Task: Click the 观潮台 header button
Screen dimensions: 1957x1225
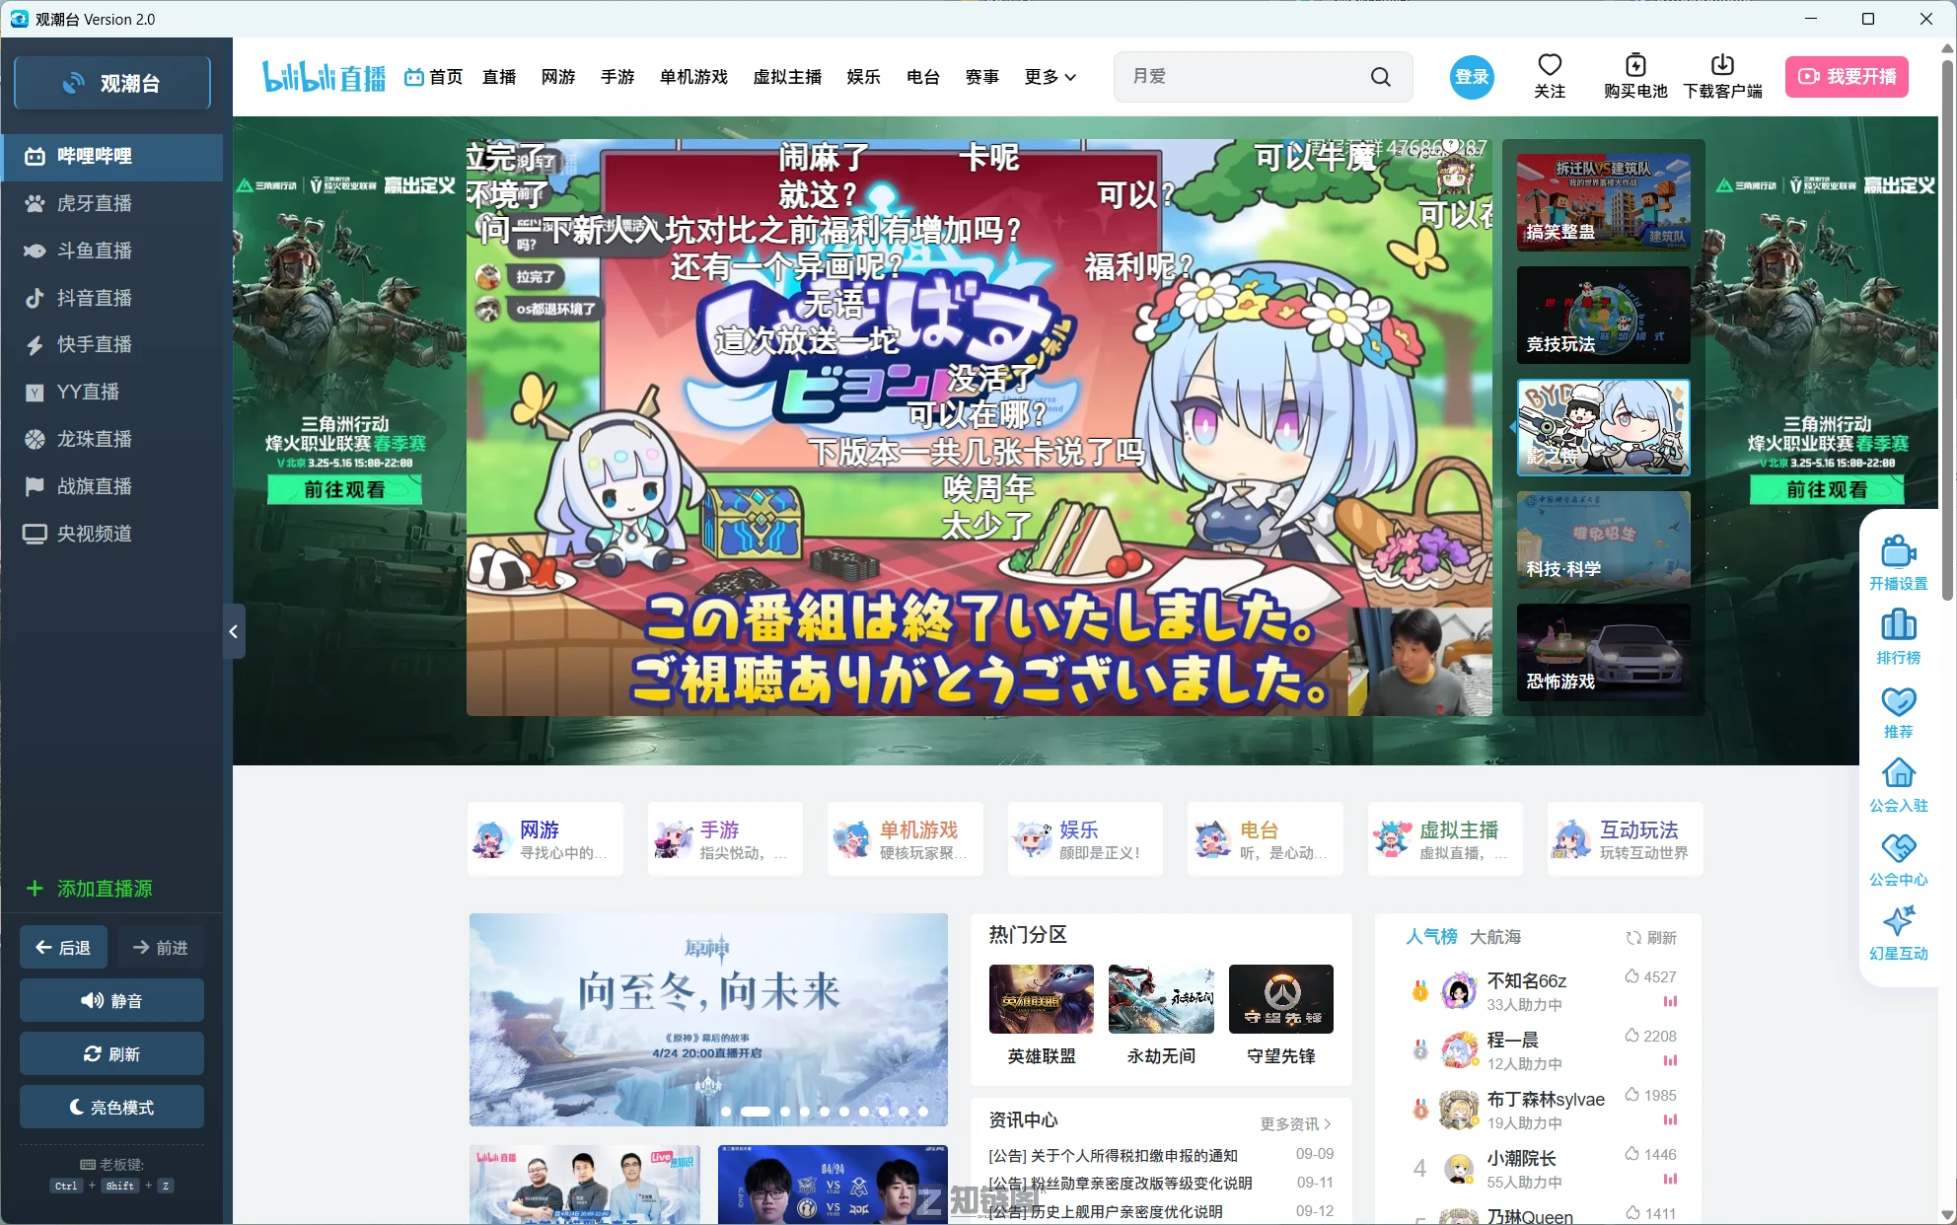Action: pyautogui.click(x=112, y=84)
